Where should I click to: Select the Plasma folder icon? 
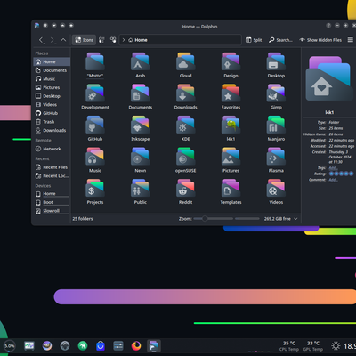276,157
